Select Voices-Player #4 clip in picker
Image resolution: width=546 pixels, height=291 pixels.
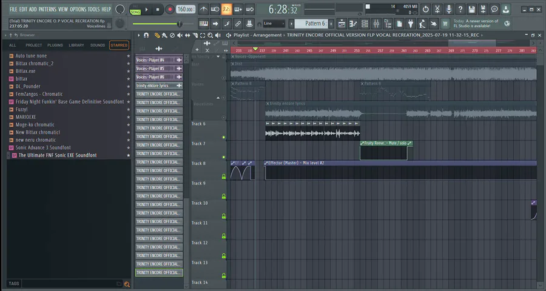click(x=159, y=60)
